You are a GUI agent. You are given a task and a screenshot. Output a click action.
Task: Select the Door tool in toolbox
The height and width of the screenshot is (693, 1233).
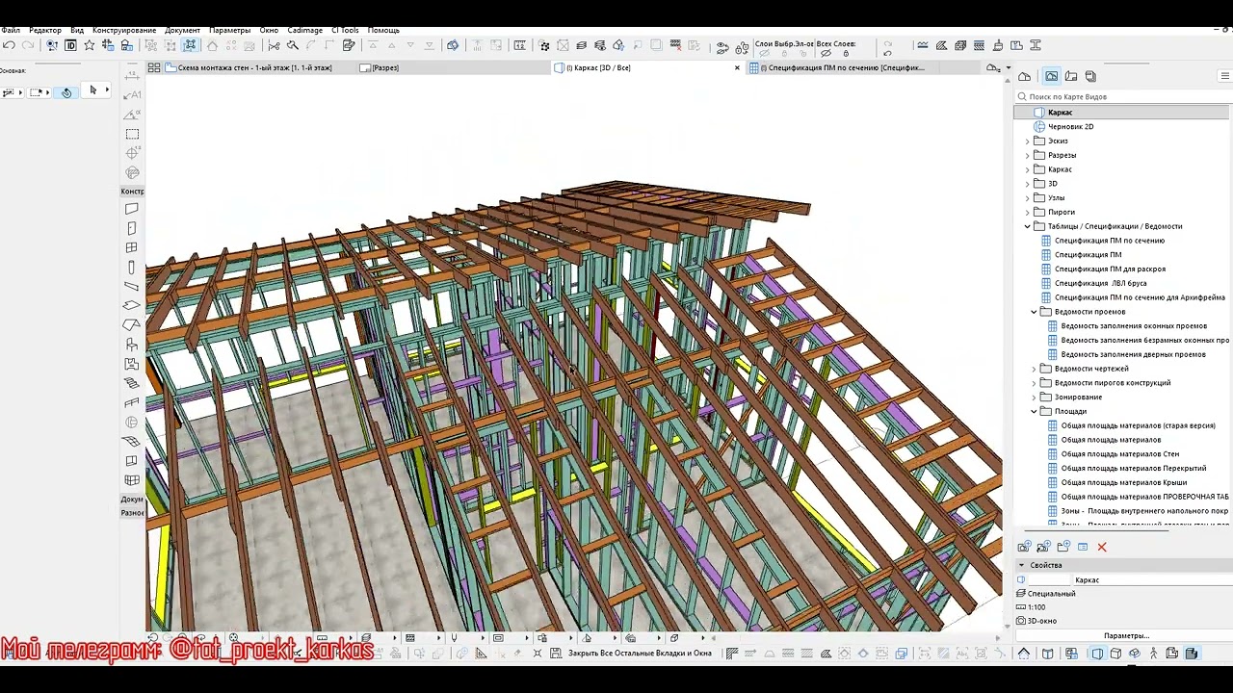(132, 228)
